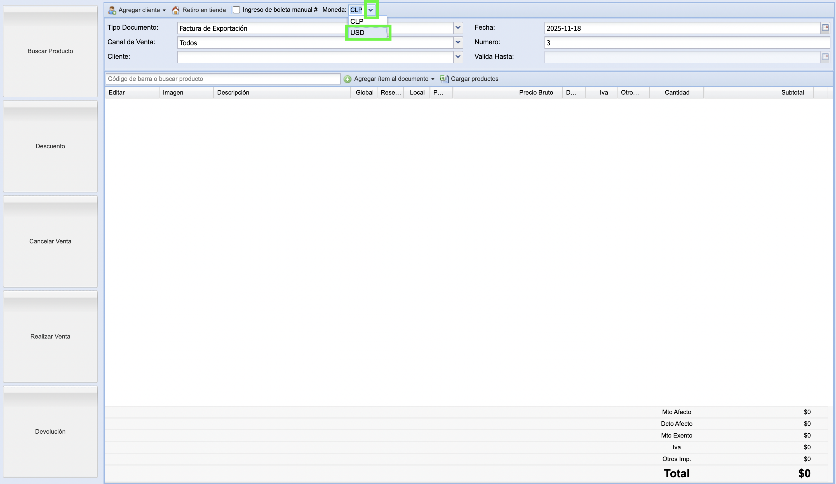This screenshot has height=484, width=836.
Task: Open the Fecha calendar picker icon
Action: pos(825,28)
